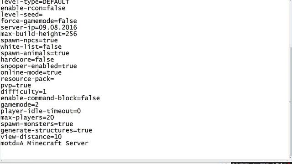Click the view-distance=10 line

coord(31,137)
